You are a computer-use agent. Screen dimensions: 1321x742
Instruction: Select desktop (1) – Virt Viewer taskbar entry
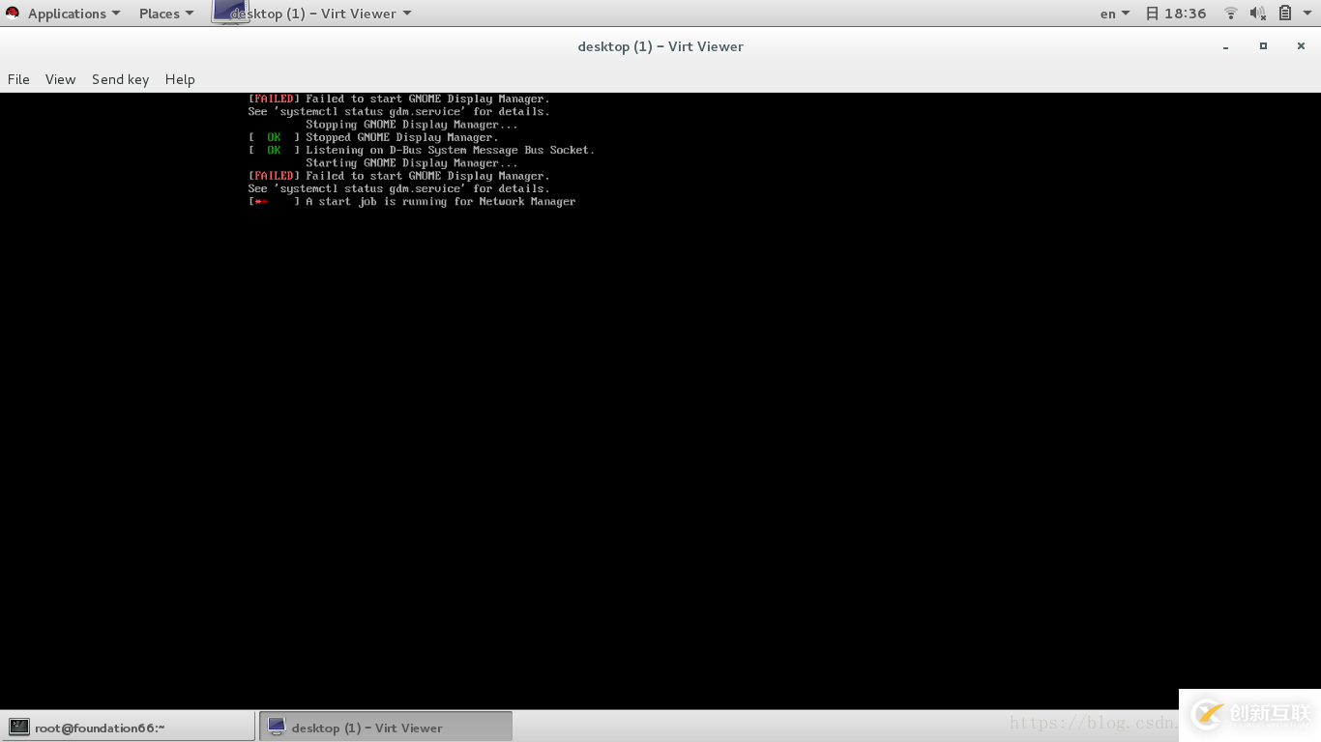(386, 727)
